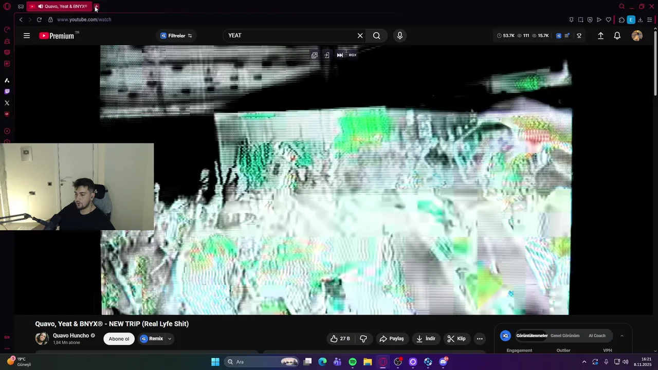Select the Quavo, Yeat & BNYX tab

point(60,7)
